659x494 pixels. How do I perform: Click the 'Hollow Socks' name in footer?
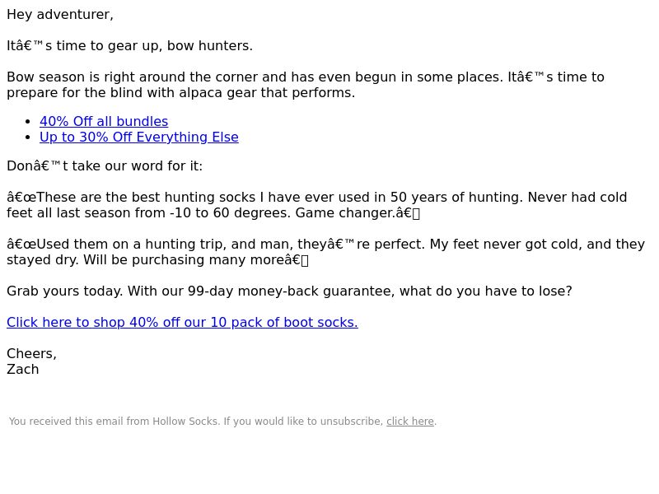(x=185, y=422)
